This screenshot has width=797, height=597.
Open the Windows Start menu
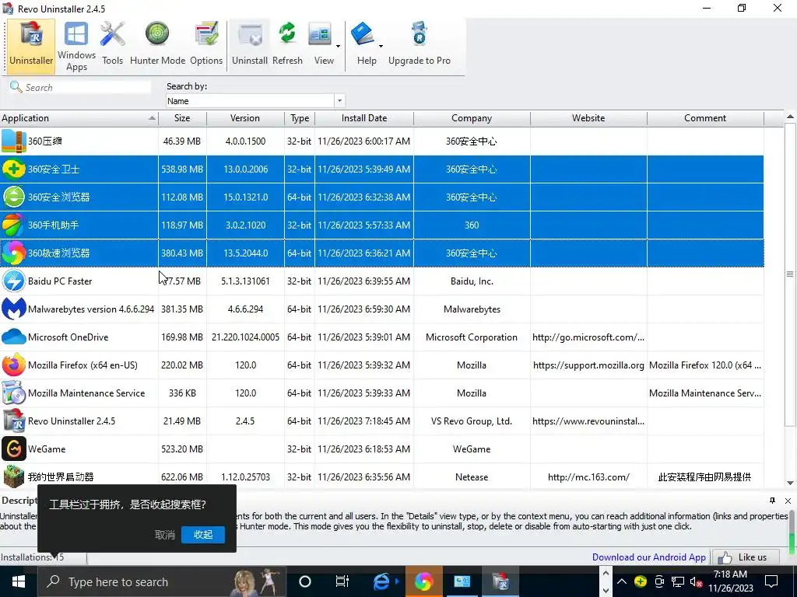pos(19,581)
